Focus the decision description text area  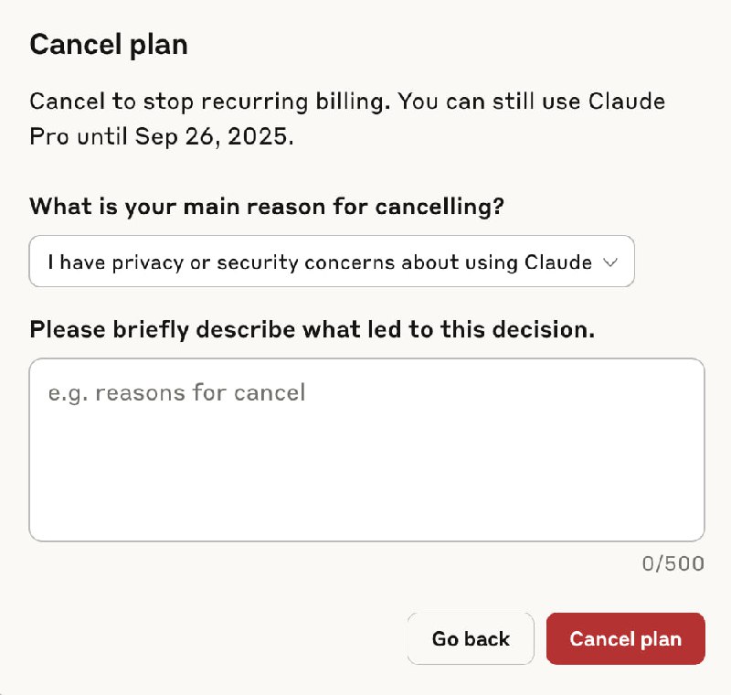click(366, 449)
